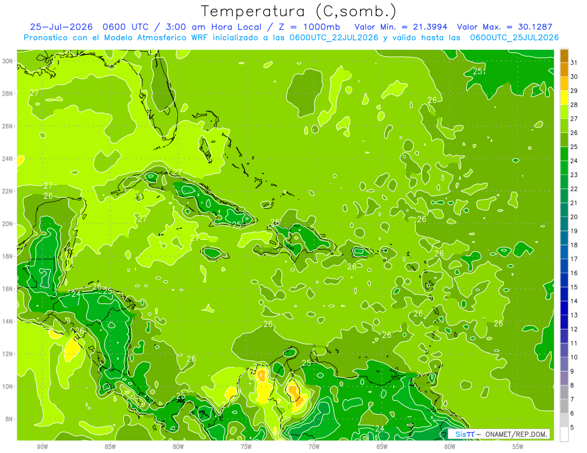Click color scale label "28"

[x=574, y=105]
